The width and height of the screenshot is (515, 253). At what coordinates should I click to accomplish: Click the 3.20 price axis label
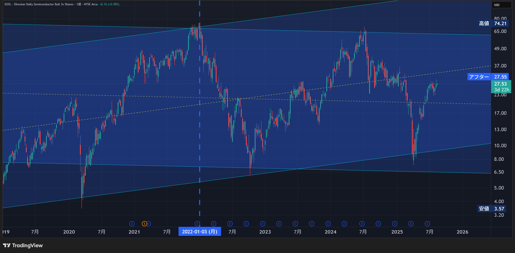(499, 215)
